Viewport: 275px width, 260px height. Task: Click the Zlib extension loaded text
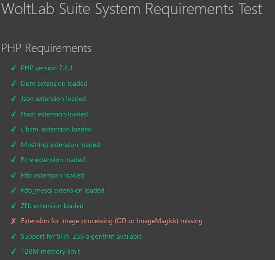point(52,206)
